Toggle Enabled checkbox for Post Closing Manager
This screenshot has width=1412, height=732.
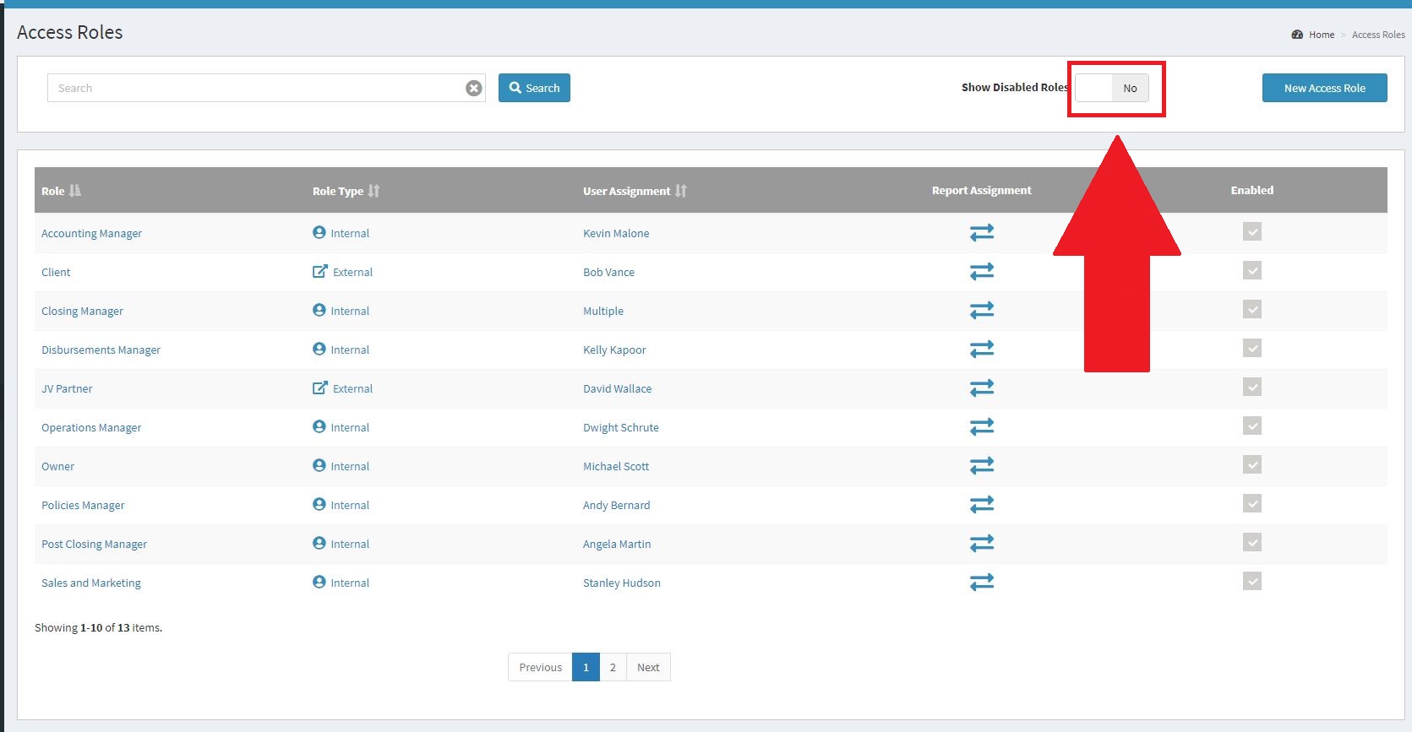(1252, 542)
